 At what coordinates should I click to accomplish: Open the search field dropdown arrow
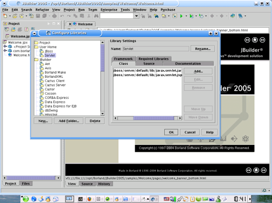pos(137,16)
